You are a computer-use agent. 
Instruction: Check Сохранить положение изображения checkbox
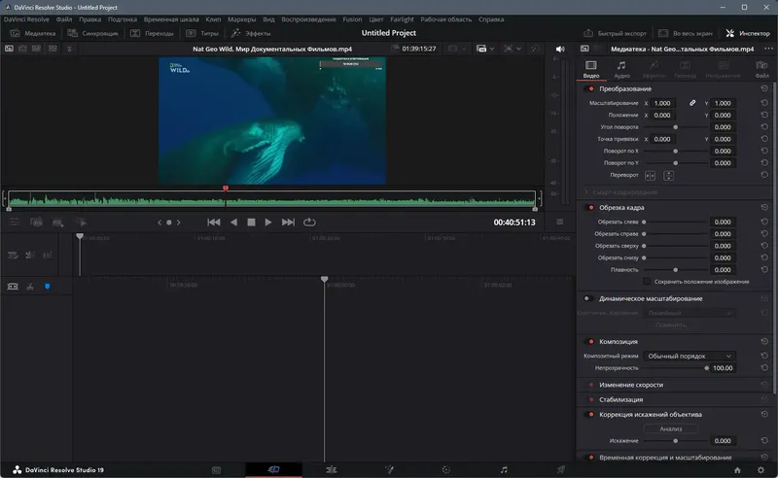click(646, 282)
